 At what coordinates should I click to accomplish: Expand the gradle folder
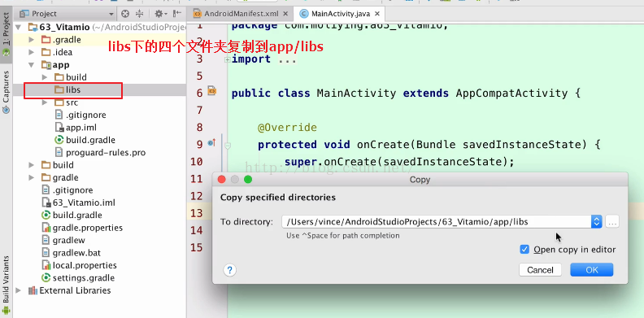(32, 177)
